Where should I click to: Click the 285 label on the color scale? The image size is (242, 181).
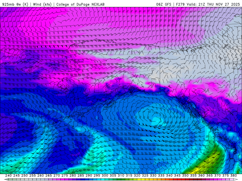pyautogui.click(x=81, y=176)
